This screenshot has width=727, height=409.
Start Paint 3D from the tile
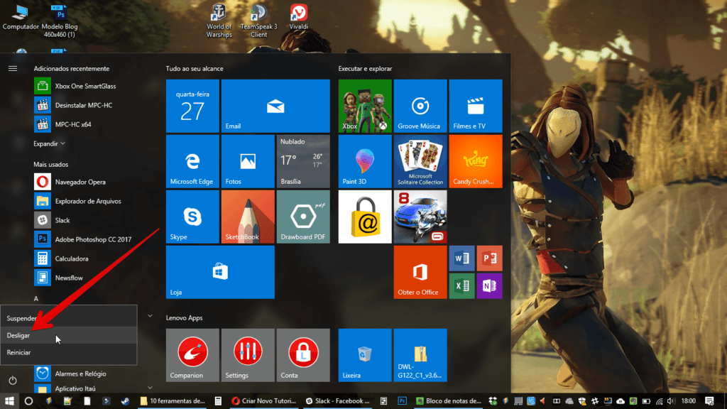tap(364, 161)
